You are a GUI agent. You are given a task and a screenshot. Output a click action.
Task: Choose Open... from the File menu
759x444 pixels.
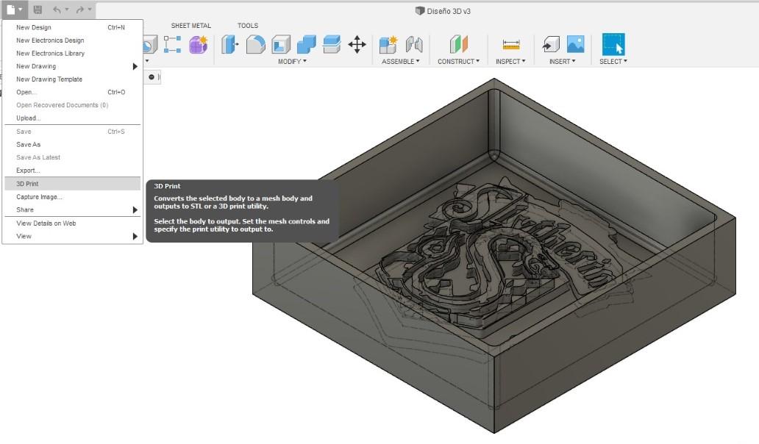click(x=73, y=92)
